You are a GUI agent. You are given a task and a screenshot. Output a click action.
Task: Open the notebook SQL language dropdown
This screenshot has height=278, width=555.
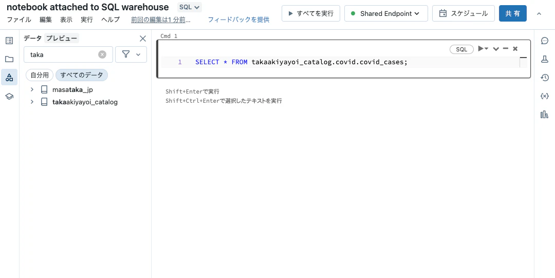189,7
